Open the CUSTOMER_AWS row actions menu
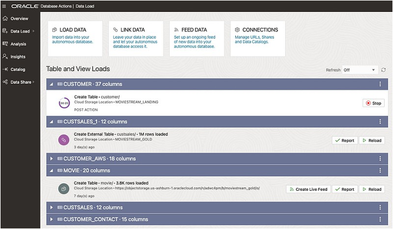 [380, 158]
